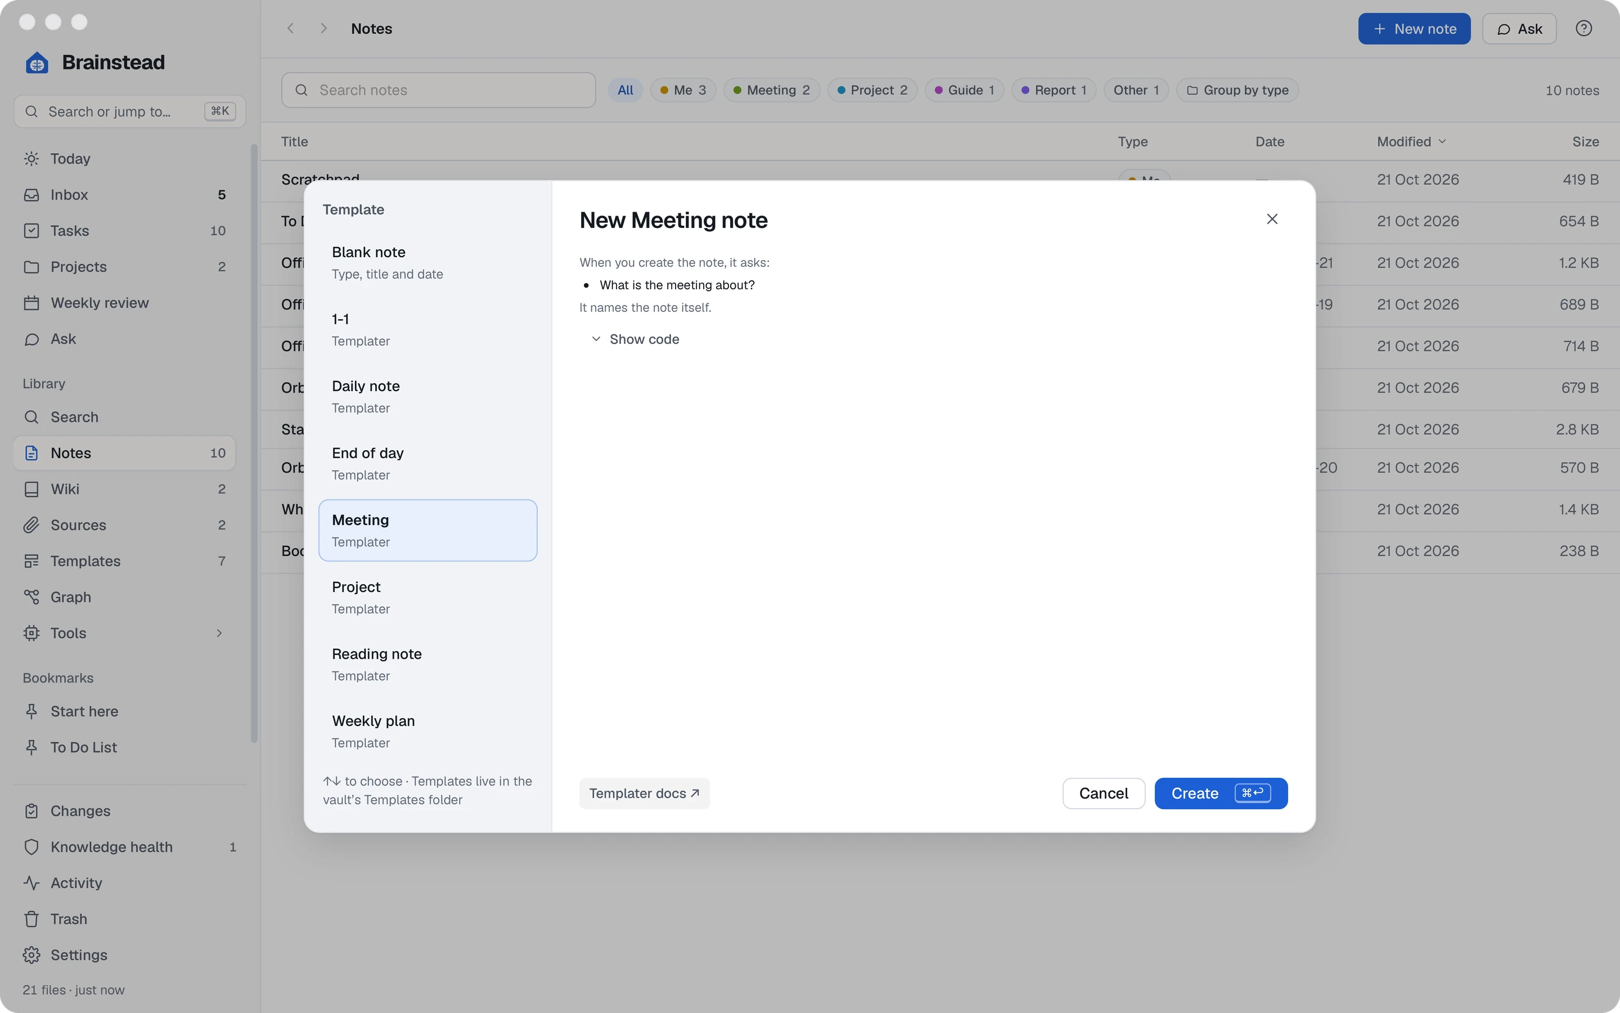Open Projects in the sidebar
This screenshot has width=1620, height=1013.
124,267
